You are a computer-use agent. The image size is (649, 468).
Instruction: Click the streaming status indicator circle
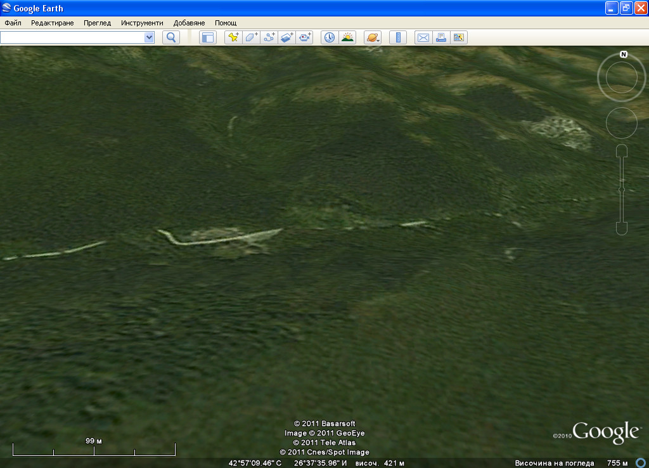coord(641,463)
